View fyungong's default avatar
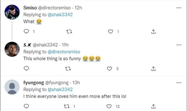This screenshot has height=111, width=187. (12, 87)
